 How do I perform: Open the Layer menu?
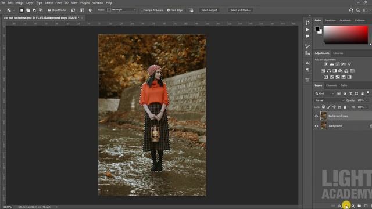(30, 3)
